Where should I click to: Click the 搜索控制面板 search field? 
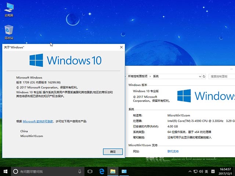point(222,77)
